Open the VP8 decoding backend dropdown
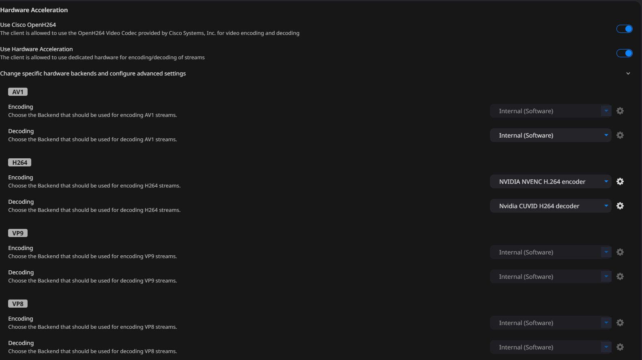 550,347
